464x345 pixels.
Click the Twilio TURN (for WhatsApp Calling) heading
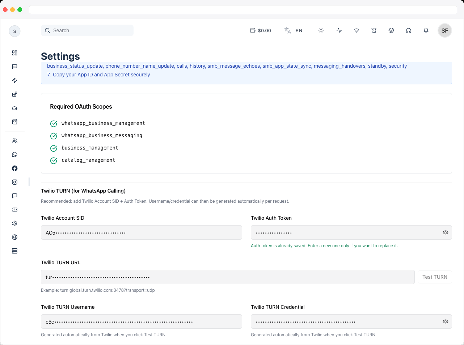coord(83,191)
